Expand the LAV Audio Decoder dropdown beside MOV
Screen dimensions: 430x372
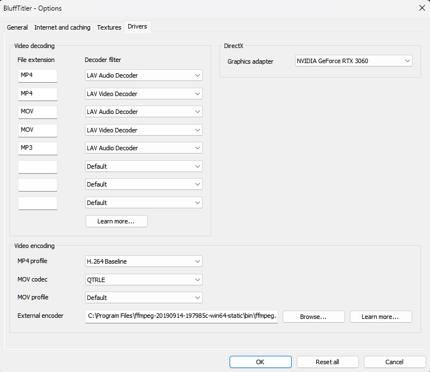coord(144,112)
